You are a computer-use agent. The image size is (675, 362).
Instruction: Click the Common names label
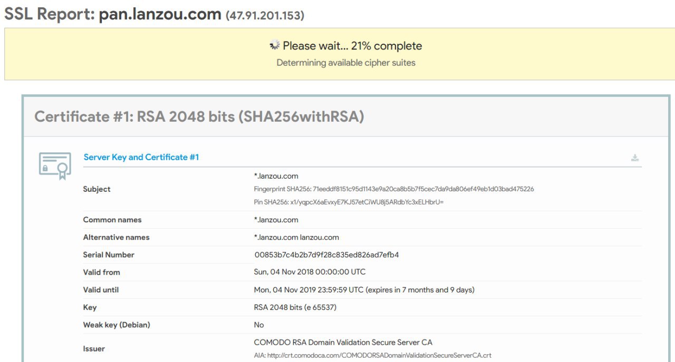point(112,220)
